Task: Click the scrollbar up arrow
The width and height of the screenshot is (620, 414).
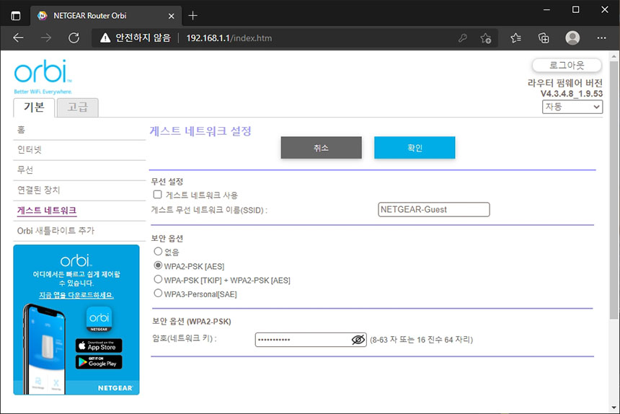Action: (x=614, y=56)
